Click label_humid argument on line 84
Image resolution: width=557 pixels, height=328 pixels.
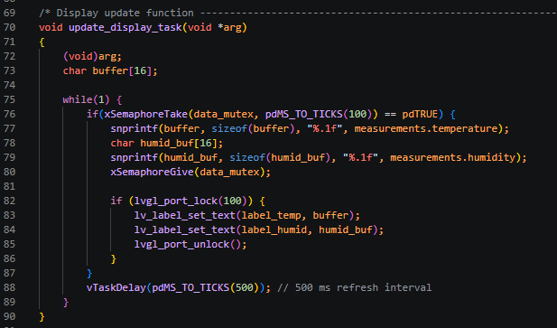point(274,230)
